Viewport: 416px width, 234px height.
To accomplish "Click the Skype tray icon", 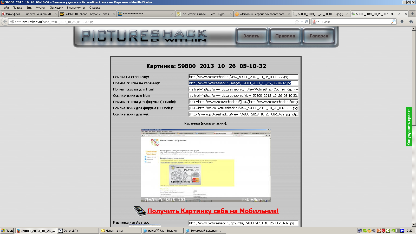I will coord(365,231).
